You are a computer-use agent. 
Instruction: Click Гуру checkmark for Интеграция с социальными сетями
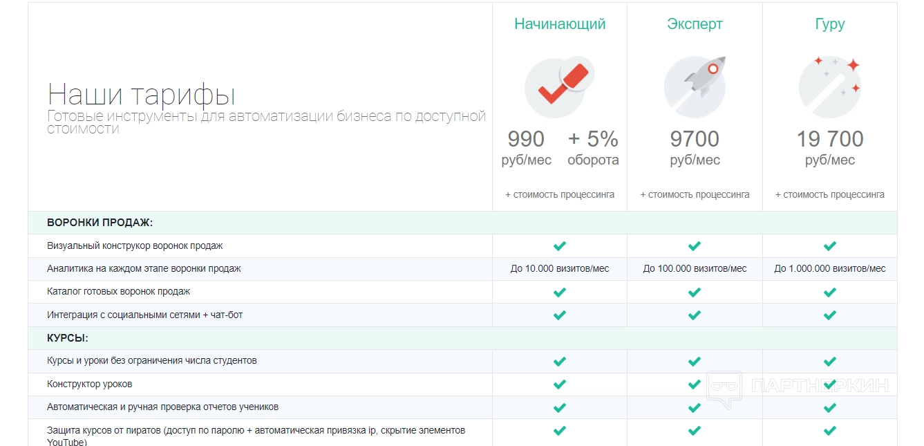click(x=830, y=315)
